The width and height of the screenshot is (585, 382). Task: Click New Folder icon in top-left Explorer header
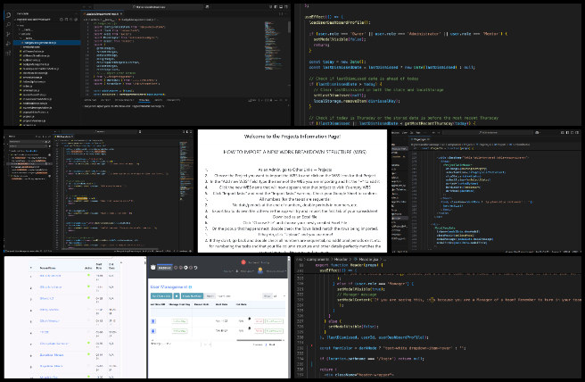point(66,20)
